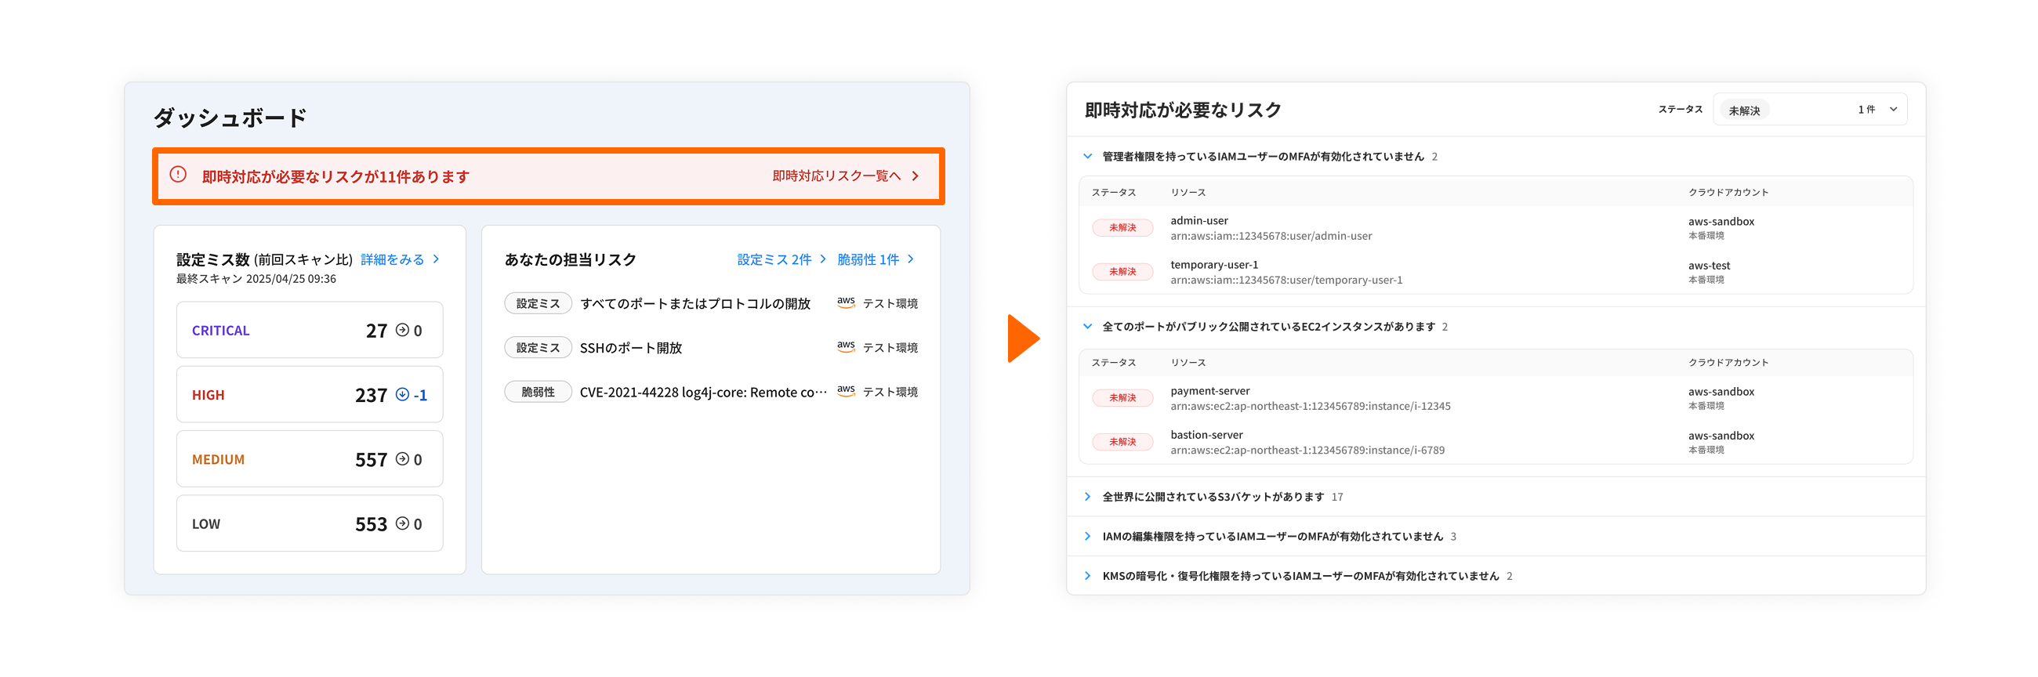
Task: Collapse 管理者権限を持っているIAMユーザー group
Action: pos(1088,157)
